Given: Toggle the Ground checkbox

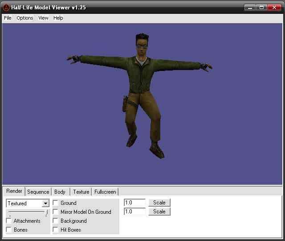Looking at the screenshot, I should [55, 203].
